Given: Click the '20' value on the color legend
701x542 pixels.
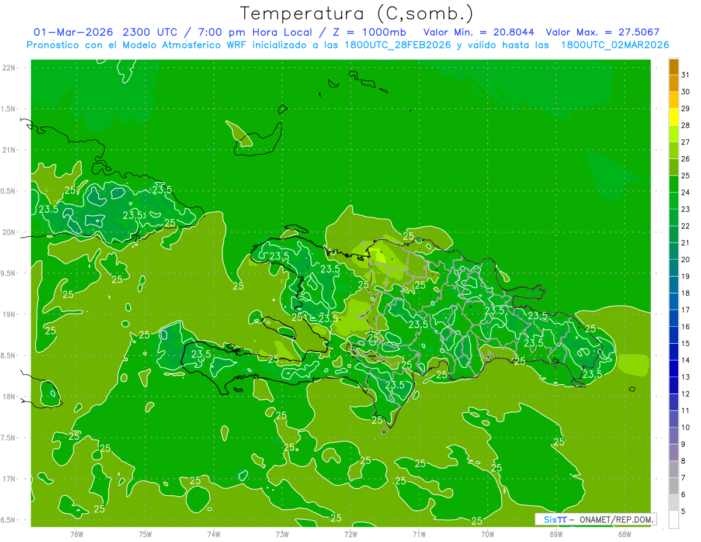Looking at the screenshot, I should [686, 260].
